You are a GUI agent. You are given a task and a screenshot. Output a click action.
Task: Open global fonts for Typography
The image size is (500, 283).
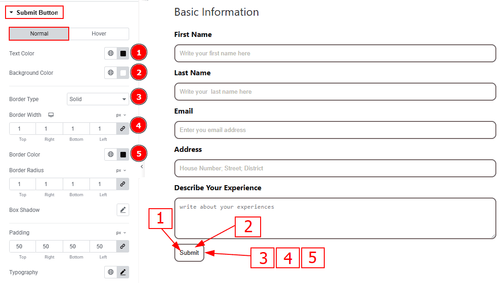click(111, 272)
